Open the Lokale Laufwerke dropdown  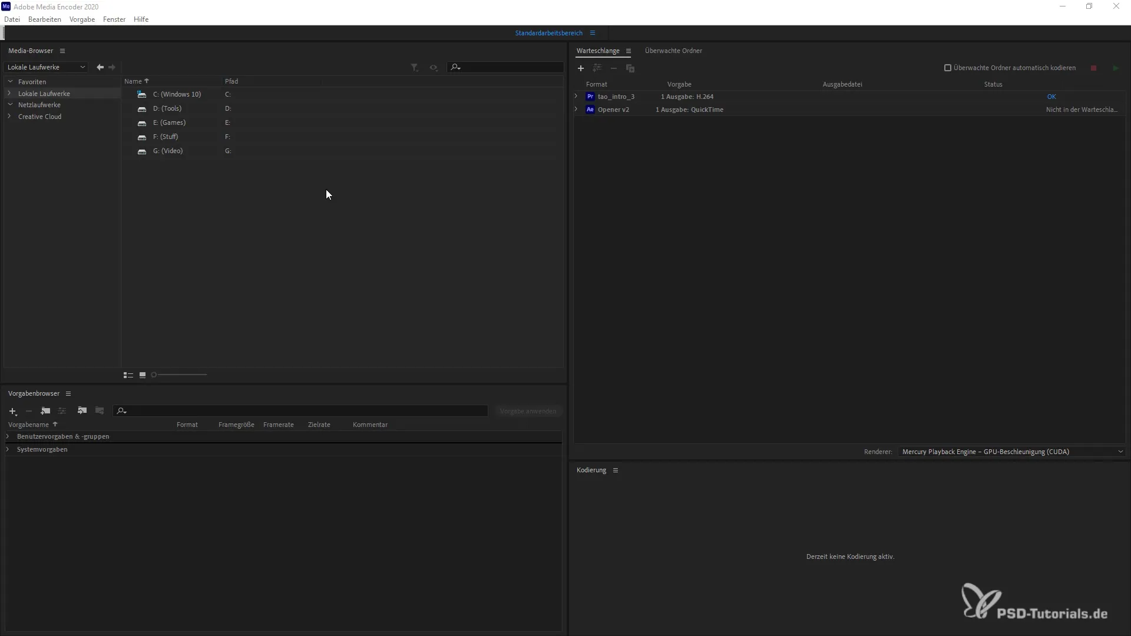point(46,67)
